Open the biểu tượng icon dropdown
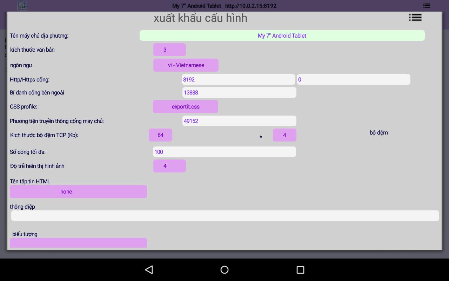This screenshot has width=449, height=281. point(78,243)
